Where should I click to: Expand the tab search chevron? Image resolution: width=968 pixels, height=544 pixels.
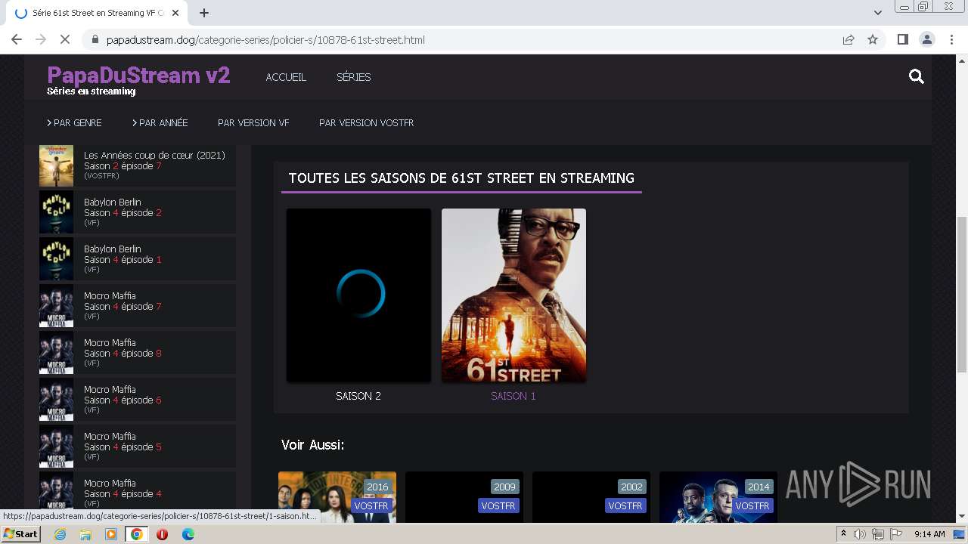point(878,13)
